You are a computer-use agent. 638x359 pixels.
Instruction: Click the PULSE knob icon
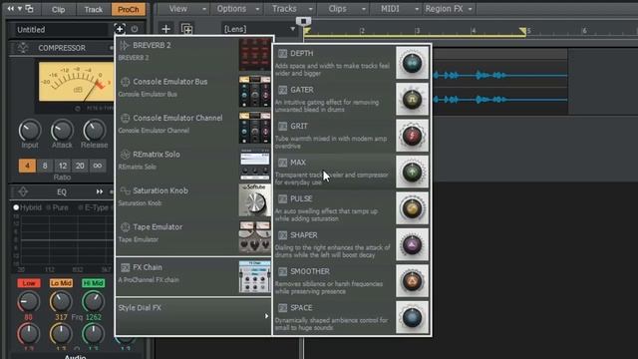(412, 208)
